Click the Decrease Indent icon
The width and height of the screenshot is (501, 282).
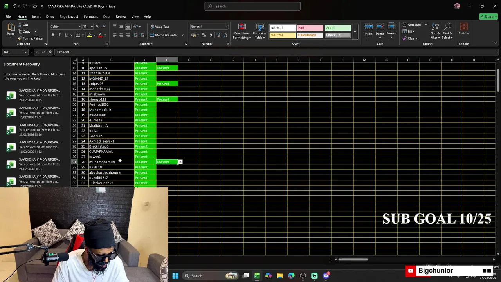click(x=135, y=35)
